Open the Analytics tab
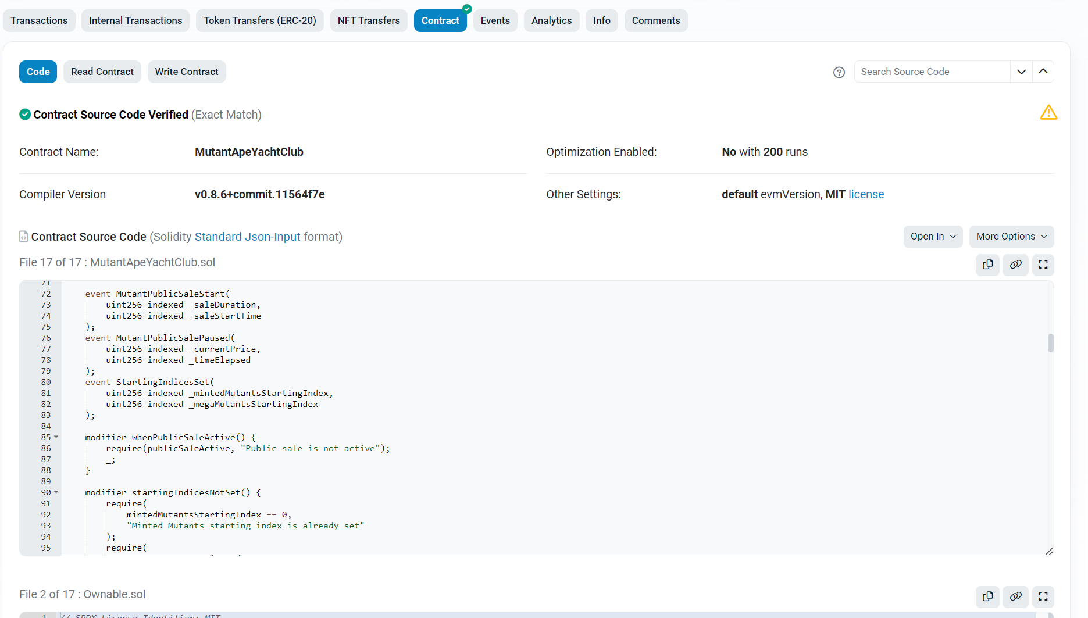Image resolution: width=1088 pixels, height=618 pixels. click(x=551, y=21)
